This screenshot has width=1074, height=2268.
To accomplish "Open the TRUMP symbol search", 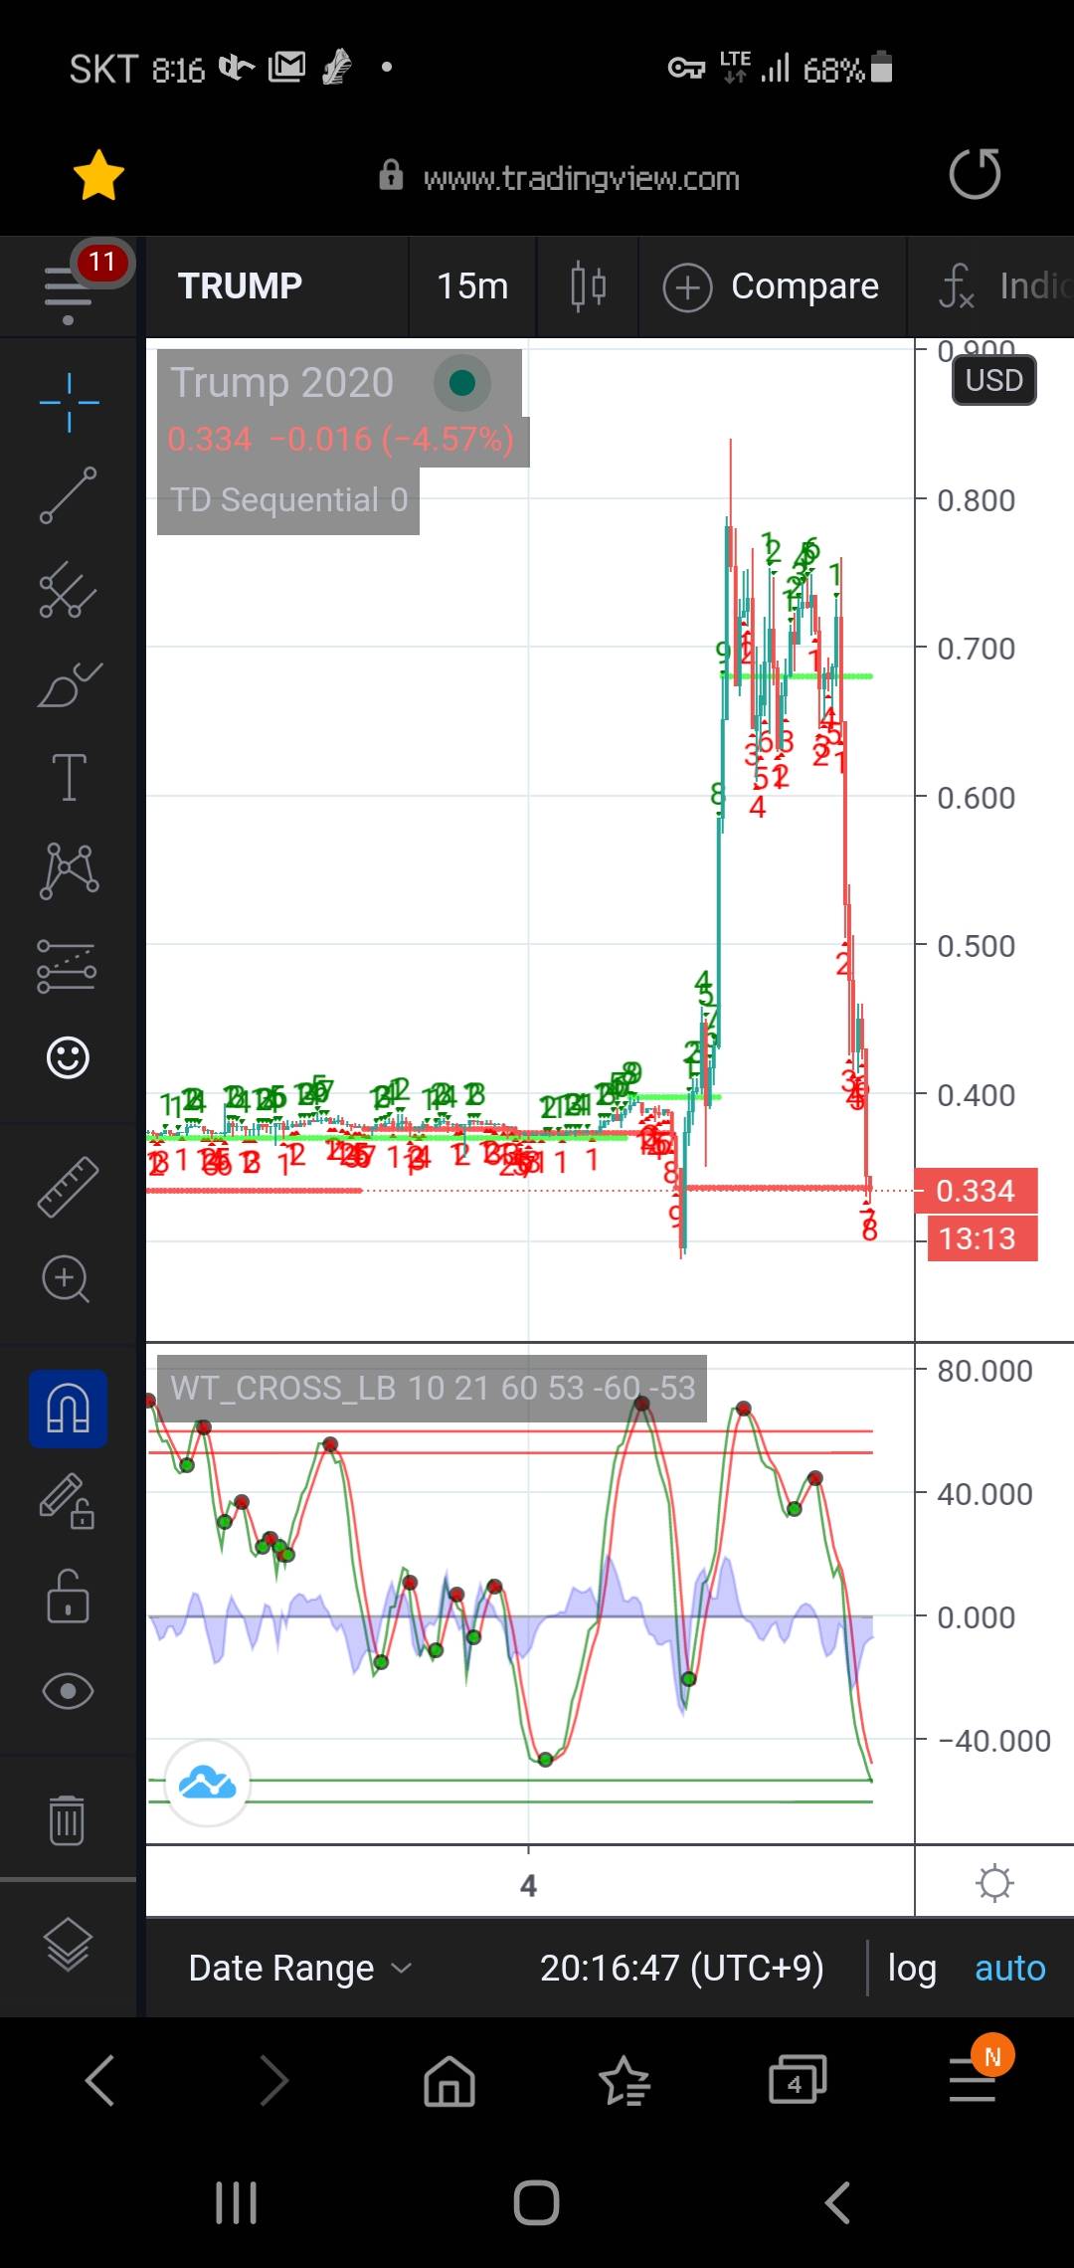I will (240, 286).
